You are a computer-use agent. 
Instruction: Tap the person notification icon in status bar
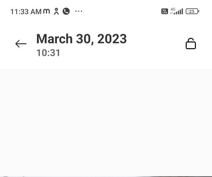pyautogui.click(x=57, y=11)
